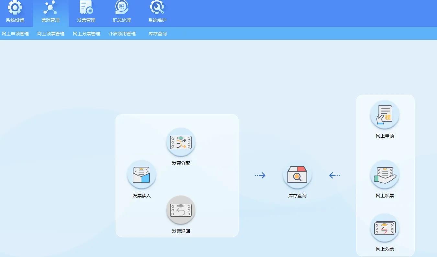Image resolution: width=437 pixels, height=257 pixels.
Task: Choose 网上分票管理 in the submenu bar
Action: pos(86,34)
